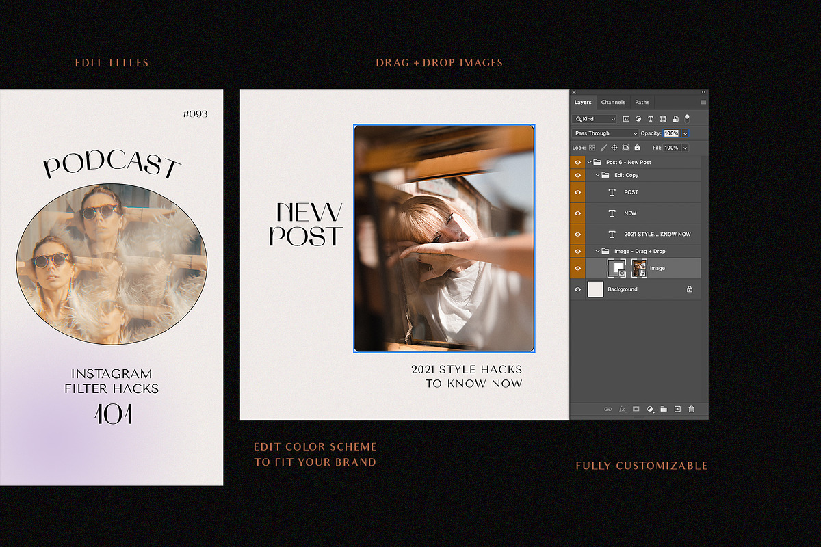Image resolution: width=821 pixels, height=547 pixels.
Task: Toggle visibility of NEW text layer
Action: [x=577, y=213]
